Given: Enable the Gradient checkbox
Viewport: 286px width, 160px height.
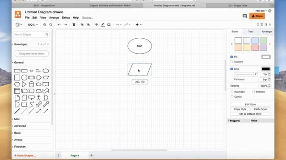Looking at the screenshot, I should click(231, 62).
